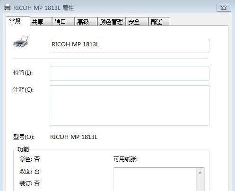Close the RICOH MP 1813L 属性 dialog

point(224,8)
